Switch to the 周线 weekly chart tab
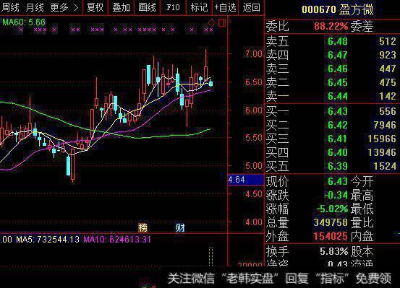 (x=10, y=7)
